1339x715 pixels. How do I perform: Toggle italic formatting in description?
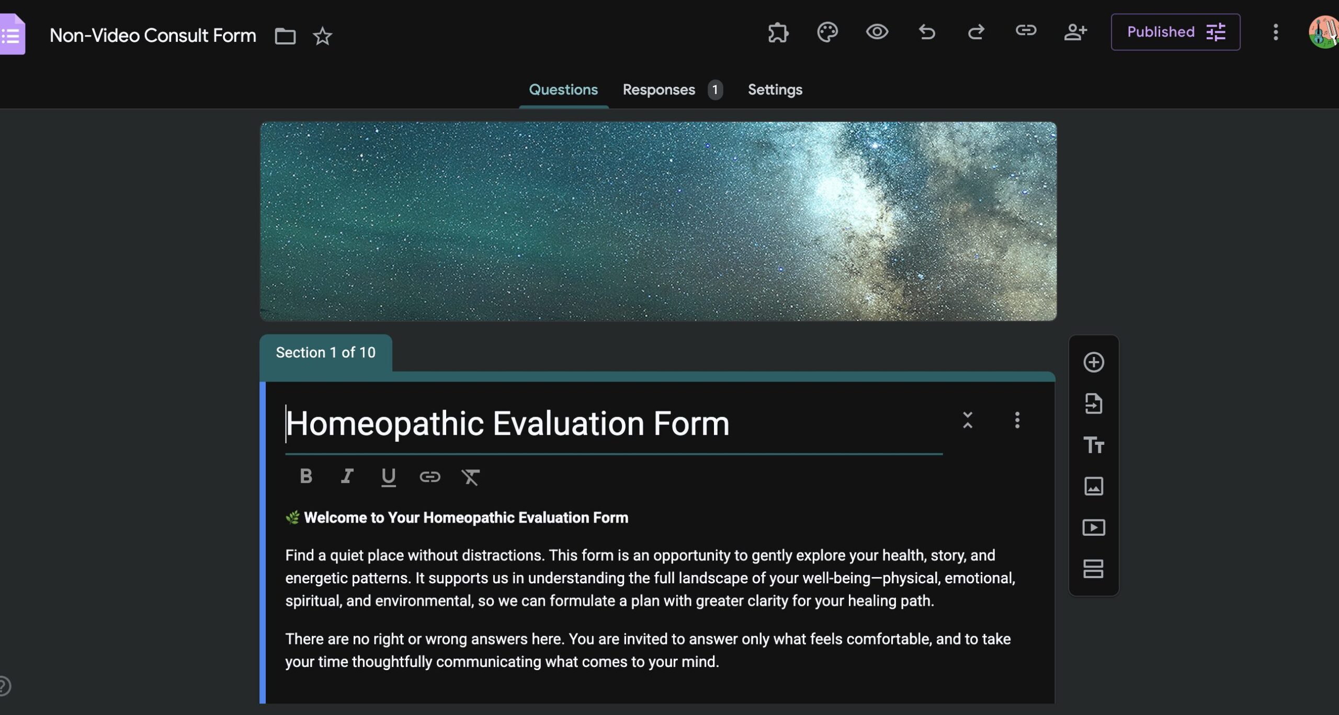(x=347, y=476)
